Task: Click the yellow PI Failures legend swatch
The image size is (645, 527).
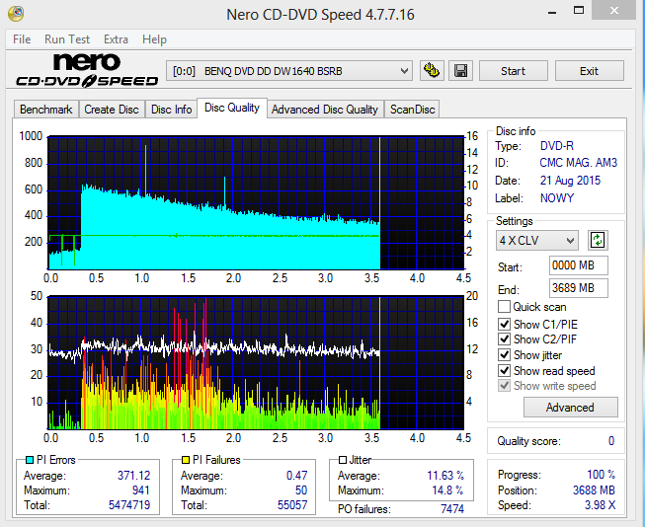Action: click(x=186, y=460)
